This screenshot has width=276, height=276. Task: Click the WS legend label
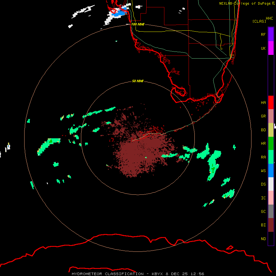point(263,171)
